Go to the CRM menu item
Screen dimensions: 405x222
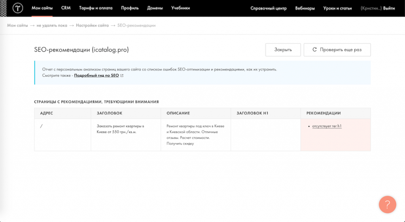point(66,8)
